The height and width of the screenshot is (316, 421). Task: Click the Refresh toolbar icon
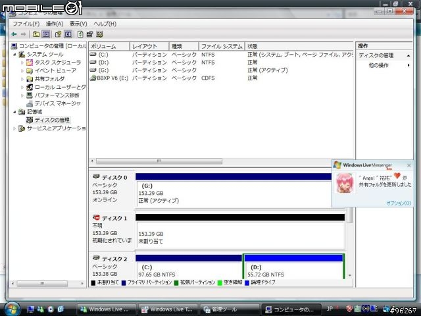coord(80,34)
